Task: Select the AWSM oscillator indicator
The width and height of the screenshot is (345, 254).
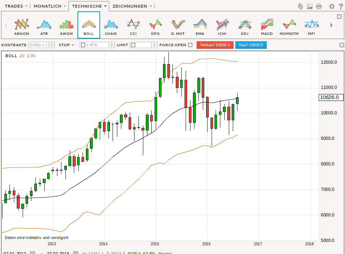Action: (x=66, y=27)
